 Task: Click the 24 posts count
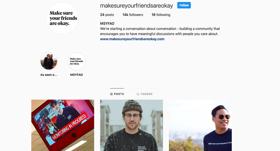[x=107, y=15]
